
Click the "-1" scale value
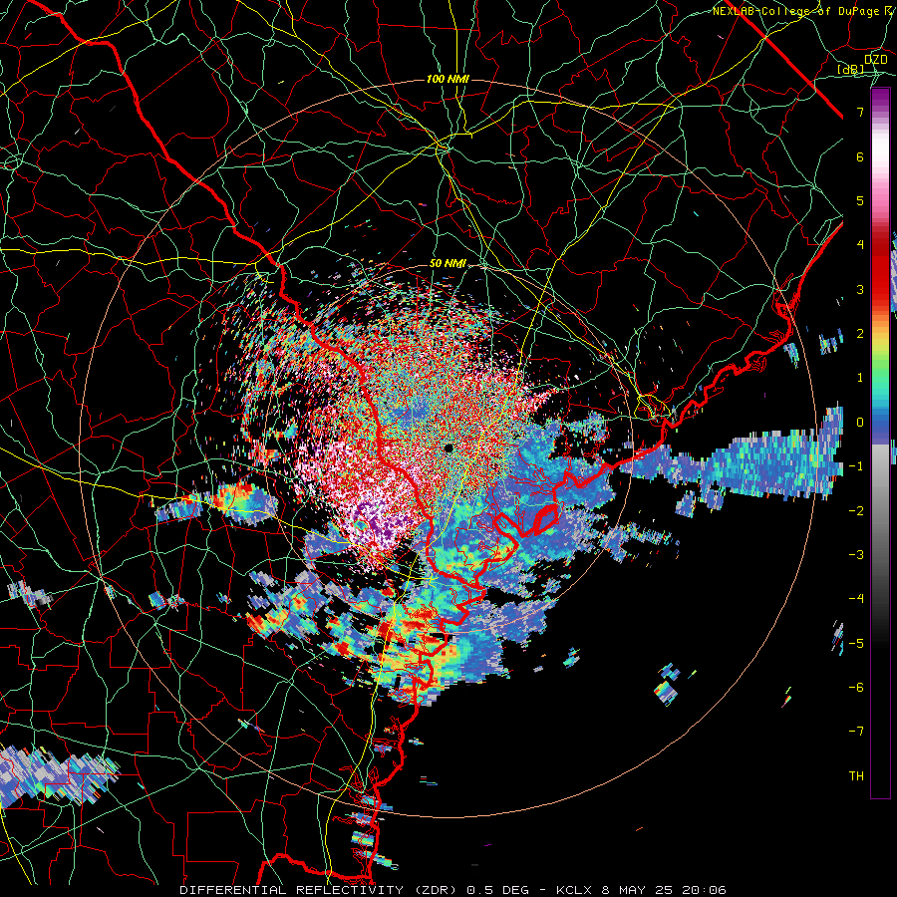(x=856, y=466)
